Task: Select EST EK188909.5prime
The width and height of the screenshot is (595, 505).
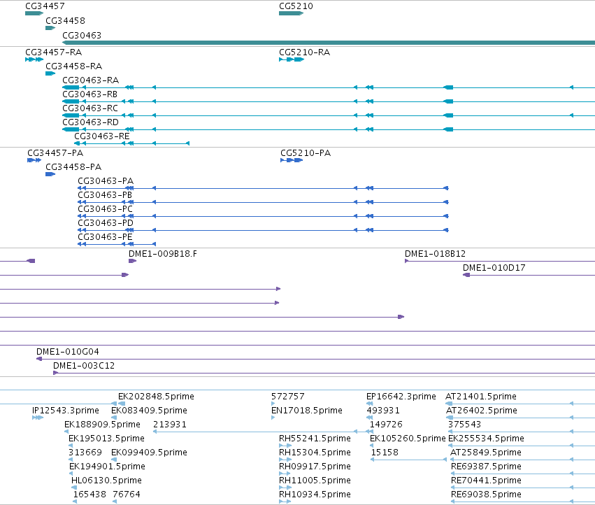Action: pos(66,432)
